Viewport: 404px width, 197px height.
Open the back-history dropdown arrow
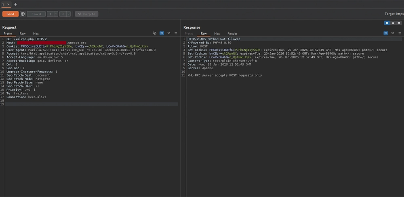[56, 14]
